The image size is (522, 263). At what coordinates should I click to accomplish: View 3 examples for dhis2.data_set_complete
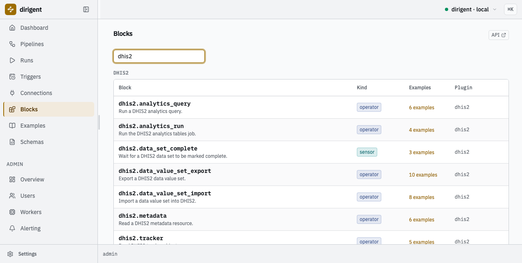[422, 152]
